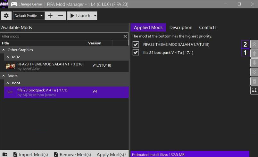Click Import Mod(s) button

[30, 154]
